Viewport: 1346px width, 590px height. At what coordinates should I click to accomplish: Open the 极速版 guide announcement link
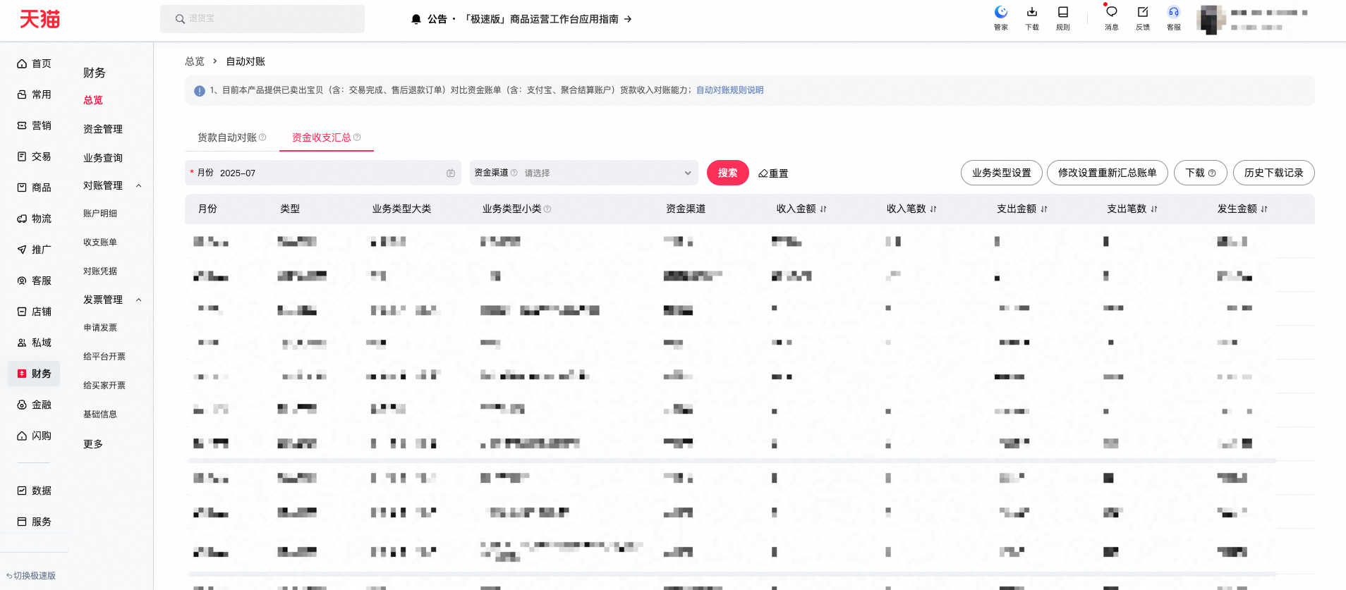tap(547, 19)
